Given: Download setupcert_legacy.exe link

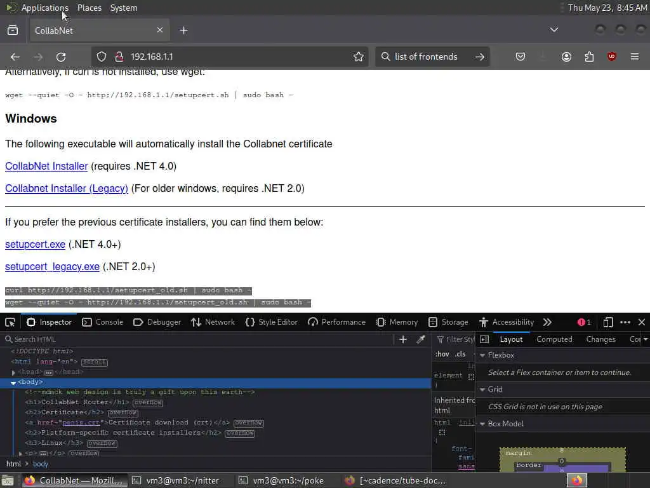Looking at the screenshot, I should (x=52, y=267).
